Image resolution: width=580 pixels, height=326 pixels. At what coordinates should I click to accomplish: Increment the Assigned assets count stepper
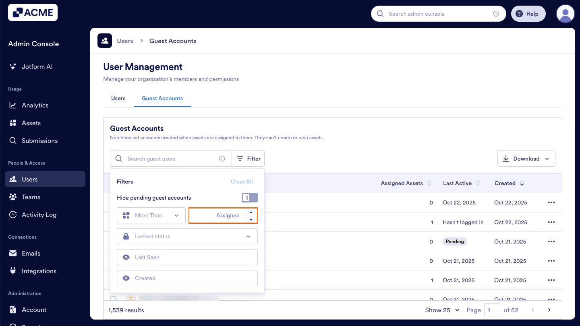251,213
